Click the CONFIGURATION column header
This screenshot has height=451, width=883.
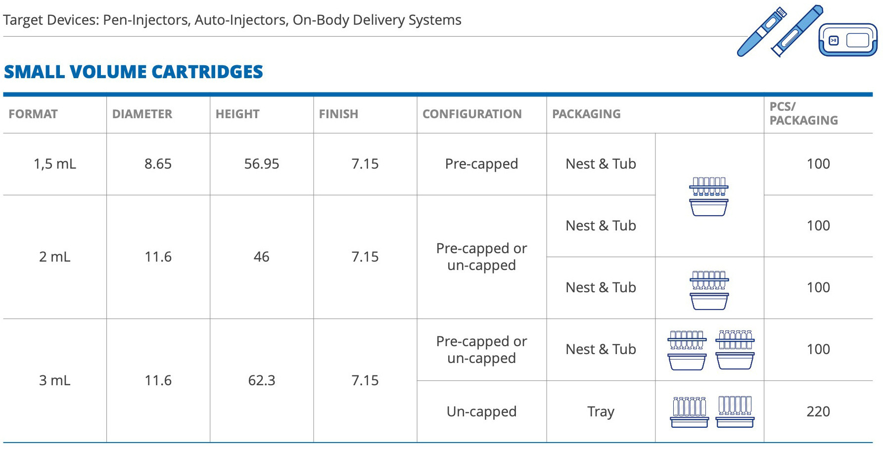[x=472, y=114]
